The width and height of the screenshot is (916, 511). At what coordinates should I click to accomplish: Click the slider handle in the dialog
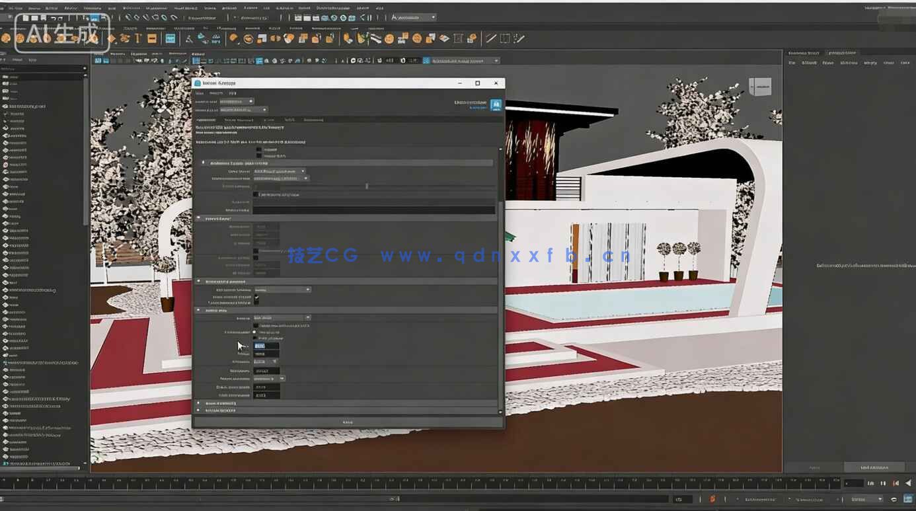[367, 186]
